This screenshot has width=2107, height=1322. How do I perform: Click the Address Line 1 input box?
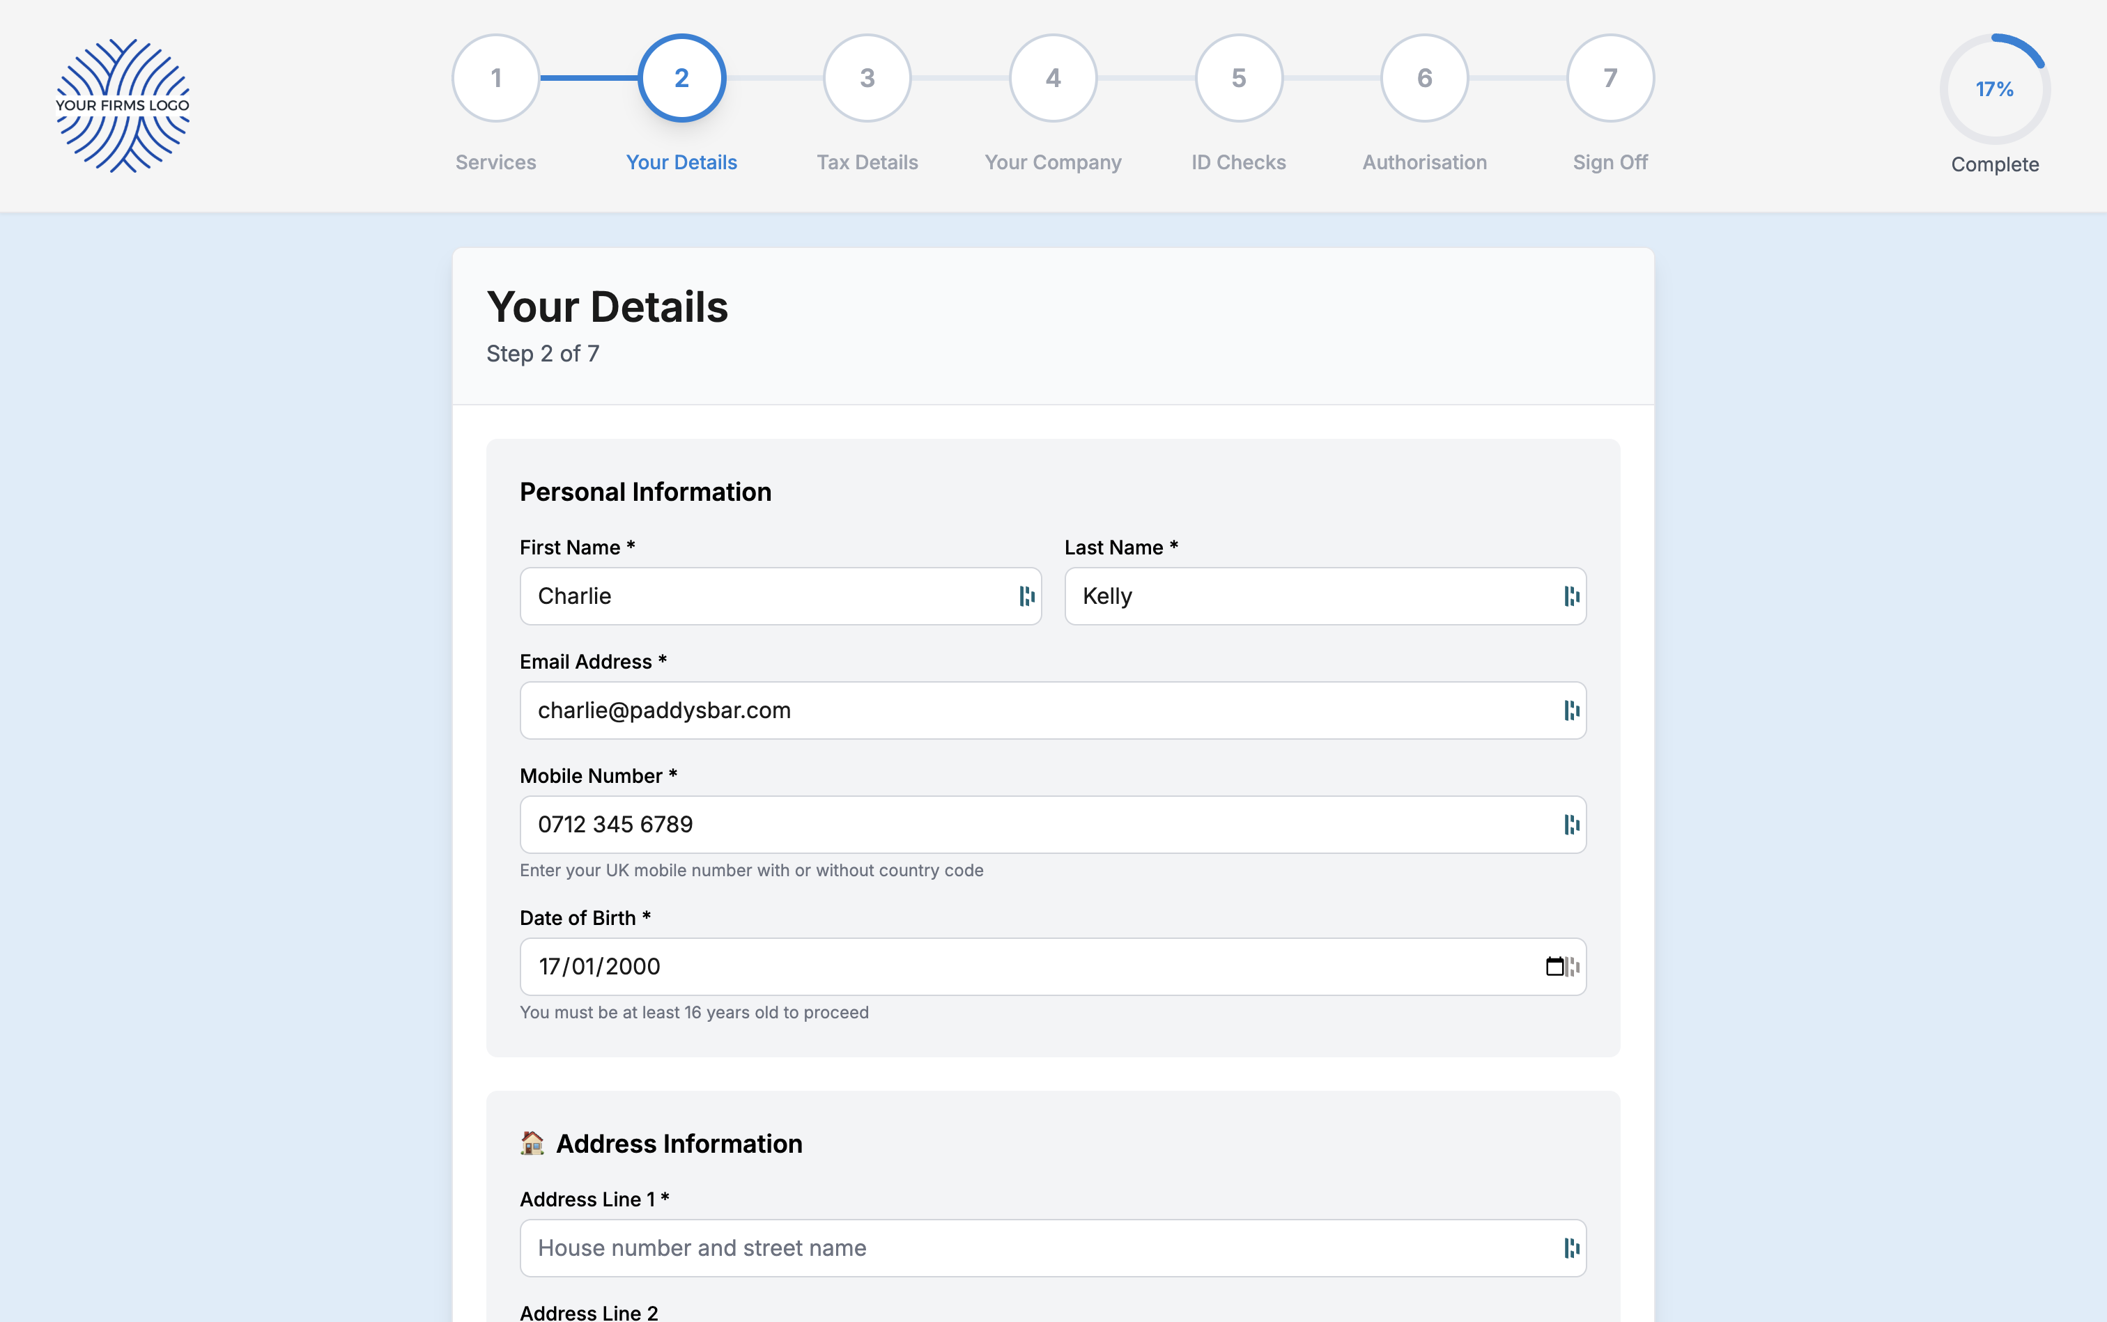pyautogui.click(x=1032, y=1247)
